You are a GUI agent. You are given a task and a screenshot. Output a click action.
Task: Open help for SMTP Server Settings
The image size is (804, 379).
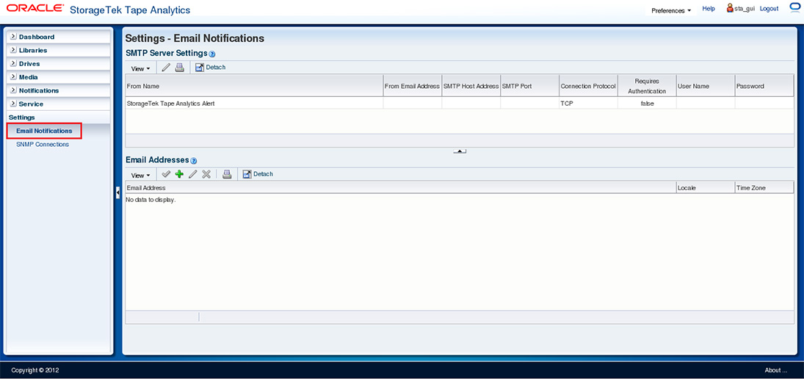pyautogui.click(x=211, y=54)
